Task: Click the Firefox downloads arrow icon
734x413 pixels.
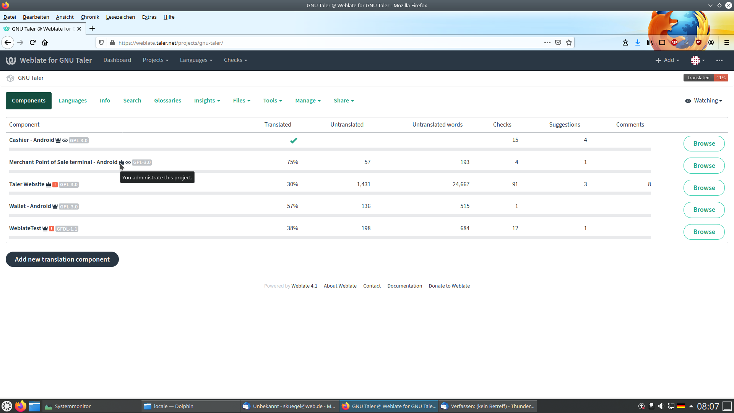Action: point(638,43)
